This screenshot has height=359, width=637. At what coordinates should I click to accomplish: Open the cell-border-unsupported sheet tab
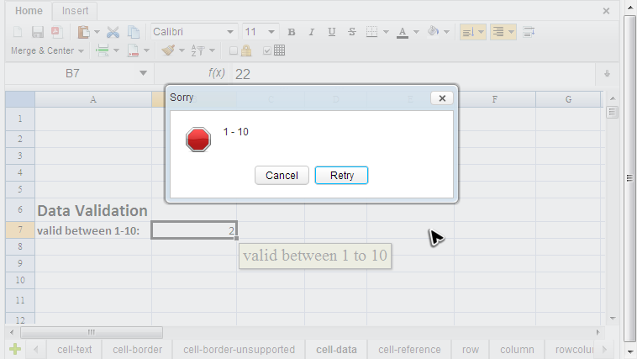239,349
